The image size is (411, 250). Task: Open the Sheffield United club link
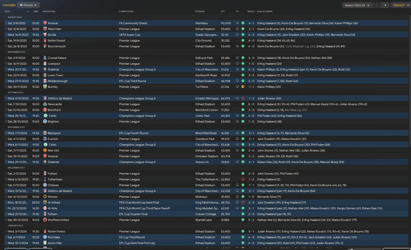coord(58,220)
